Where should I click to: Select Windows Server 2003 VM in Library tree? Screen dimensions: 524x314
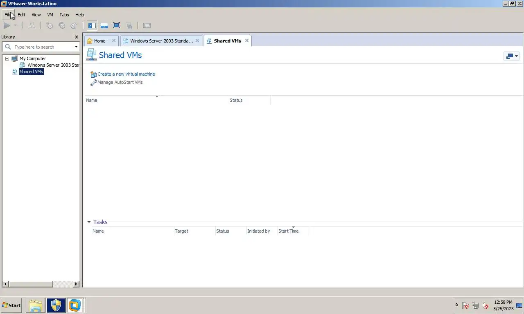54,65
